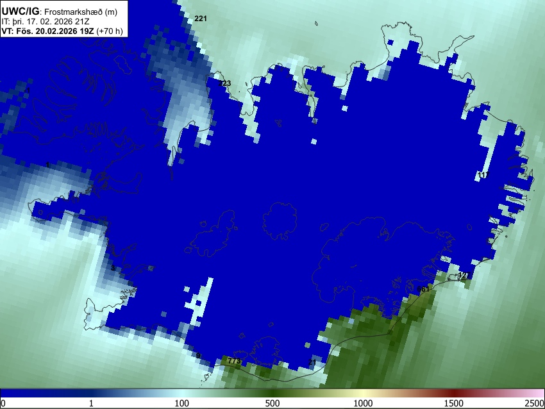Select the valid time 'VT: Fös. 20.02.2026 19Z'
This screenshot has width=545, height=409.
pos(47,31)
